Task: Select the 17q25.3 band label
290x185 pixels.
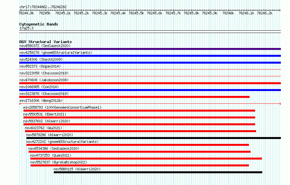Action: pos(26,28)
